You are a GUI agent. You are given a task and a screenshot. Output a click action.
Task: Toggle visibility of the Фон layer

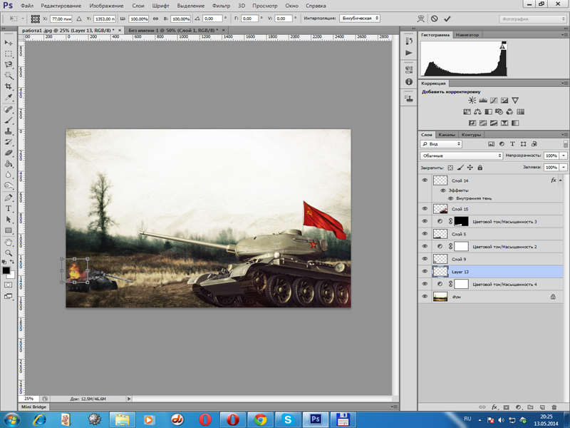click(425, 296)
